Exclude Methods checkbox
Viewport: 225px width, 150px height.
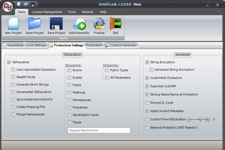click(69, 93)
